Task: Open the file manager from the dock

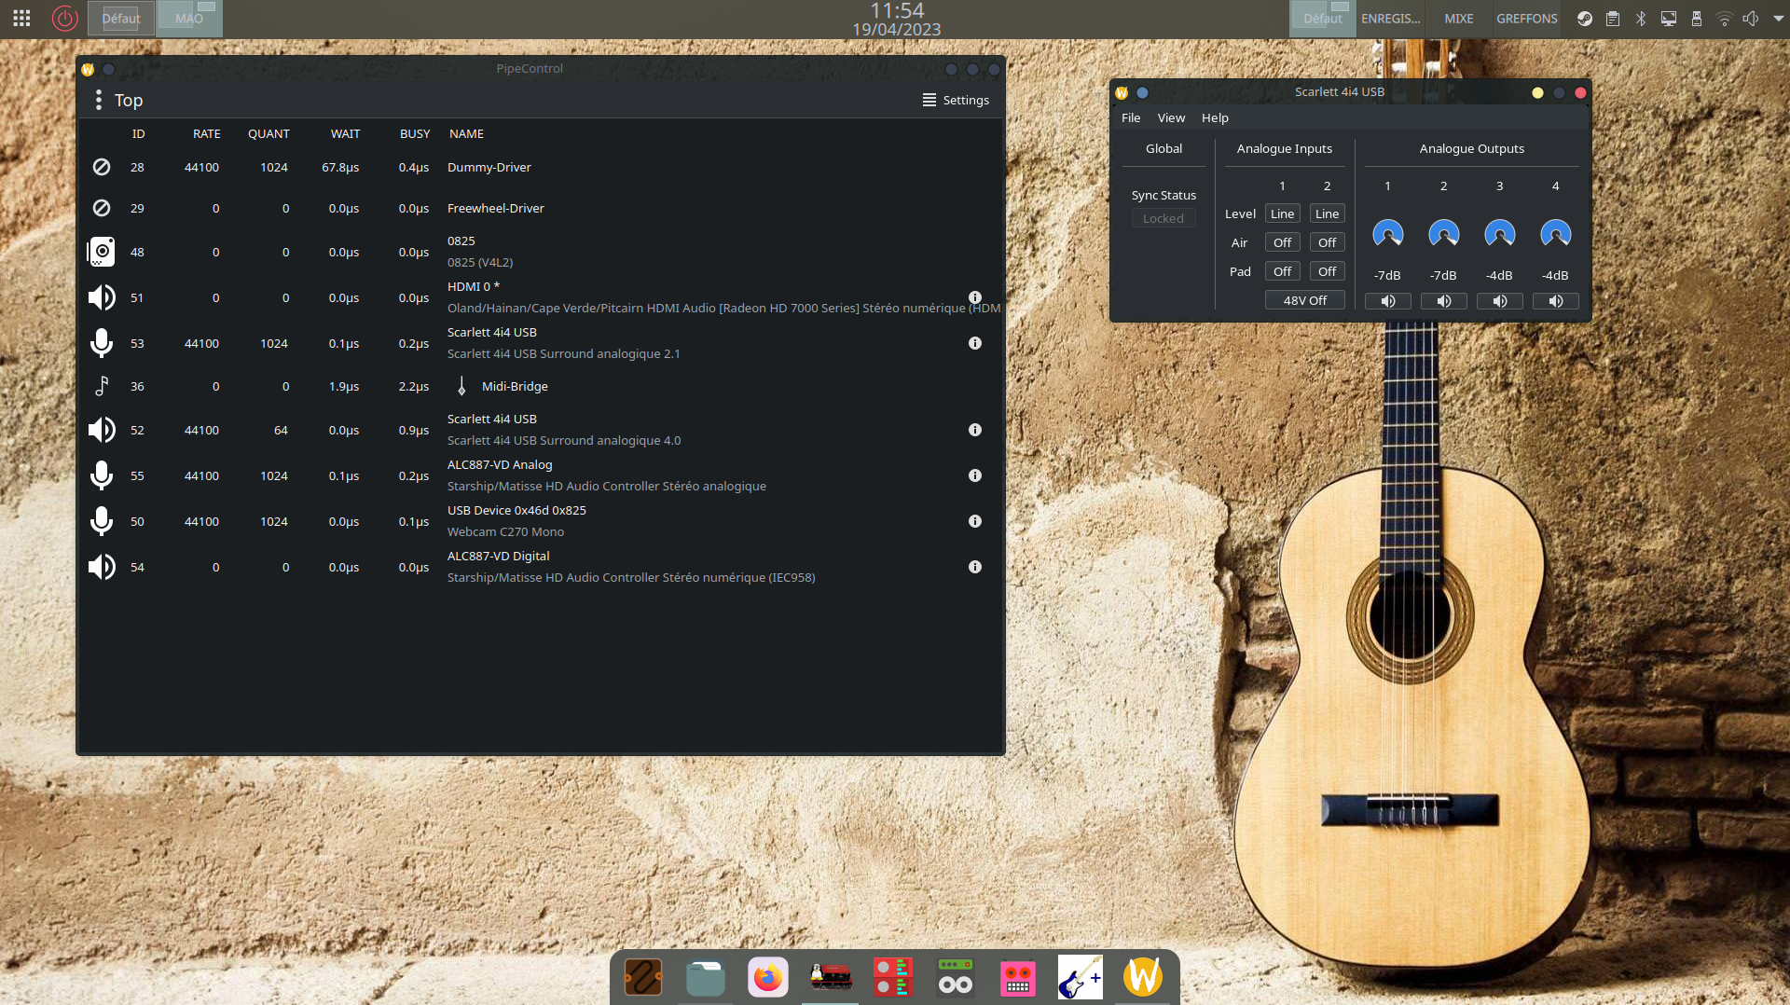Action: click(705, 978)
